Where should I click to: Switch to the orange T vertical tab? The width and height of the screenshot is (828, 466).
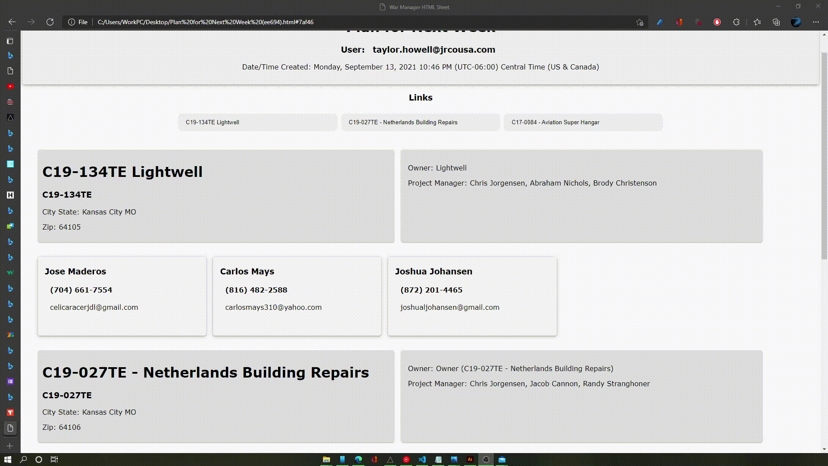coord(10,412)
